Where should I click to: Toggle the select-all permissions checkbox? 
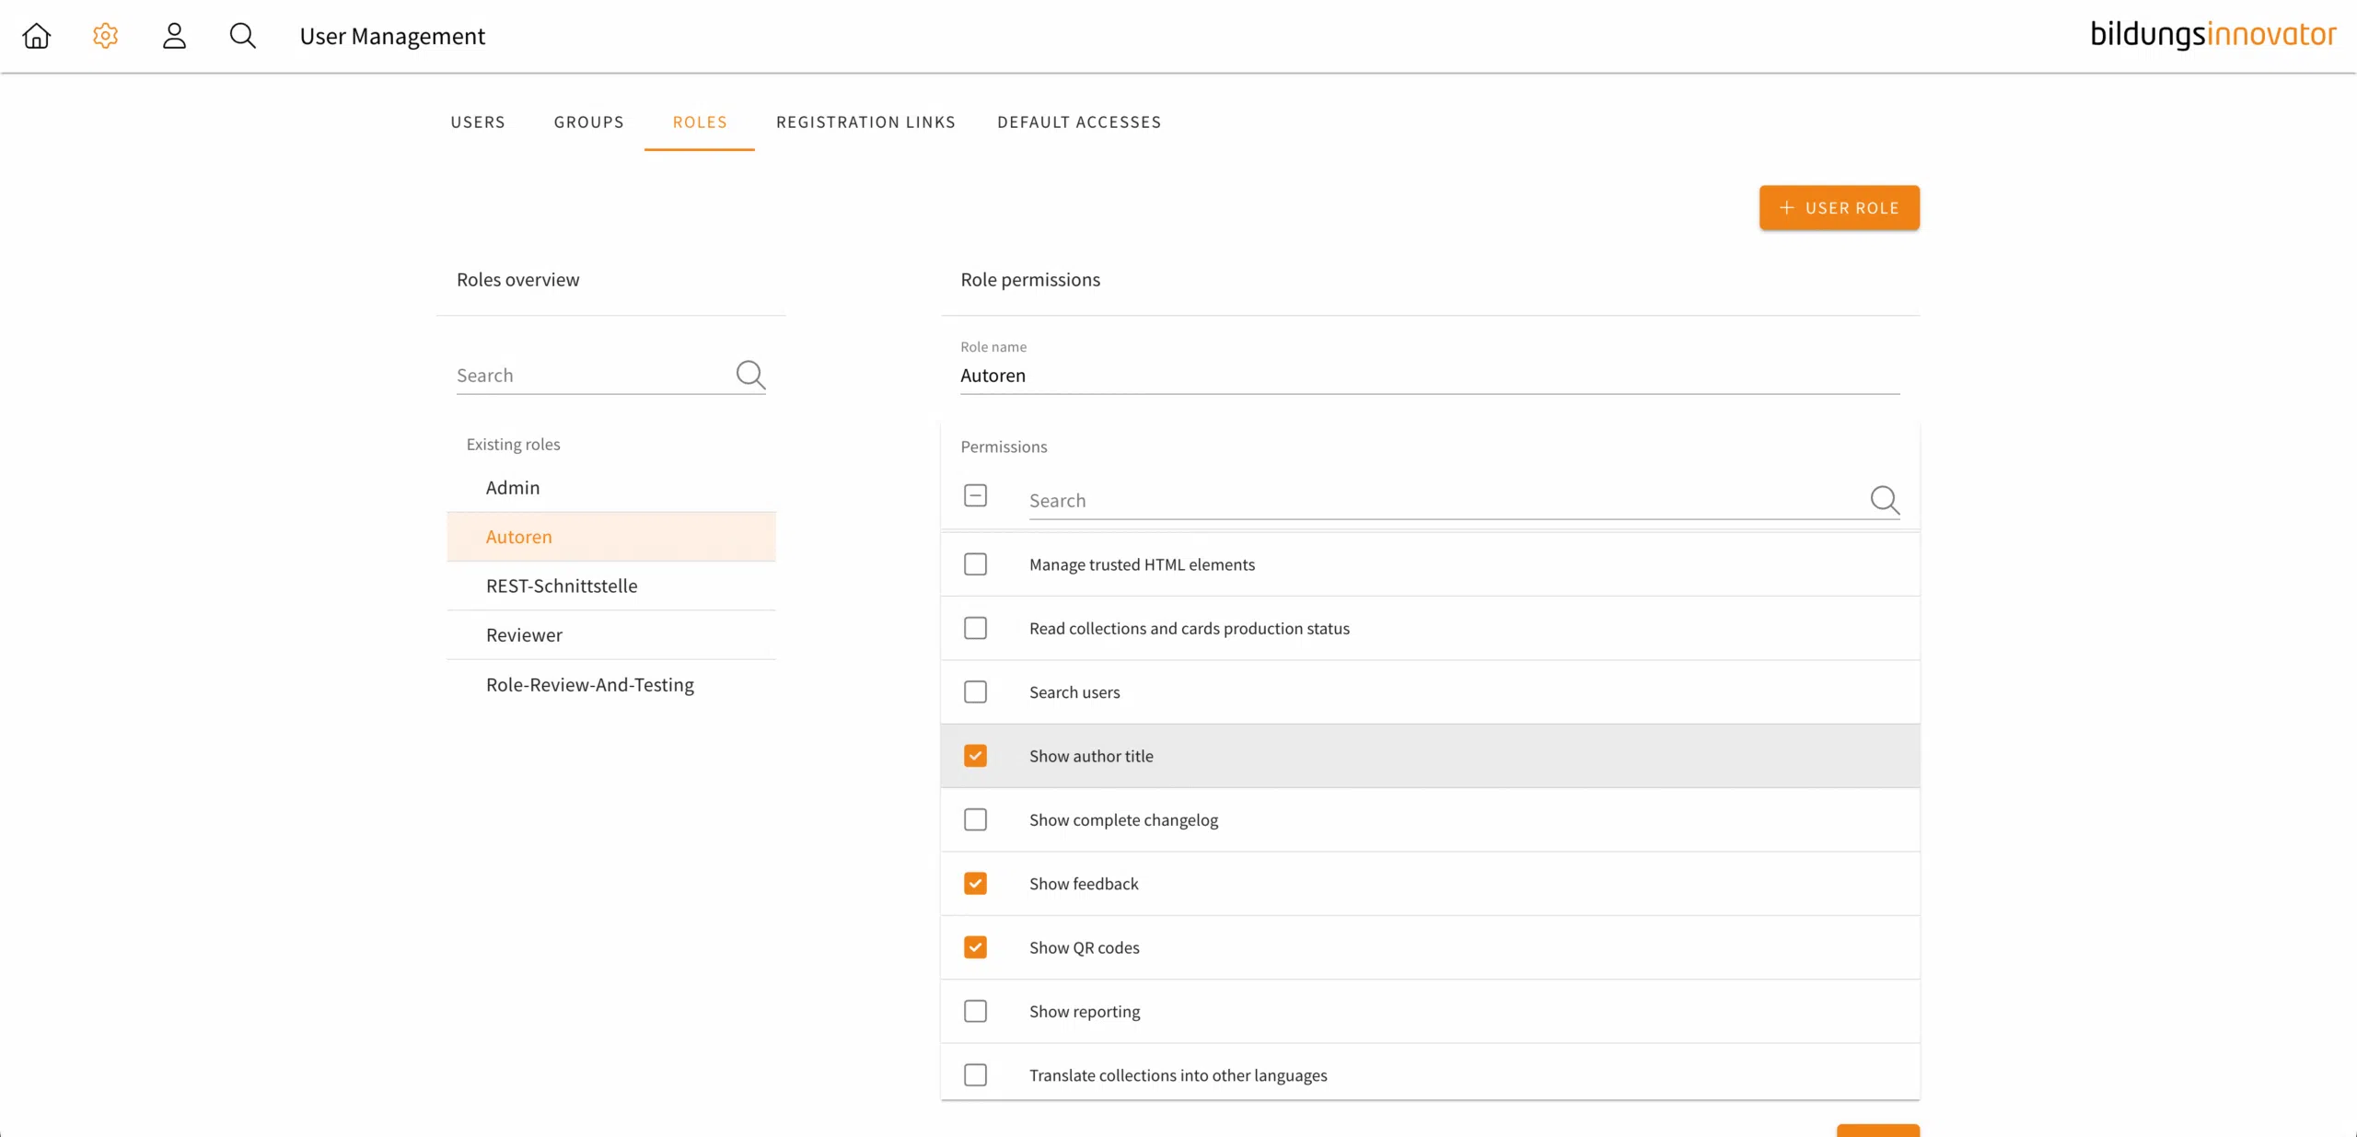coord(975,496)
